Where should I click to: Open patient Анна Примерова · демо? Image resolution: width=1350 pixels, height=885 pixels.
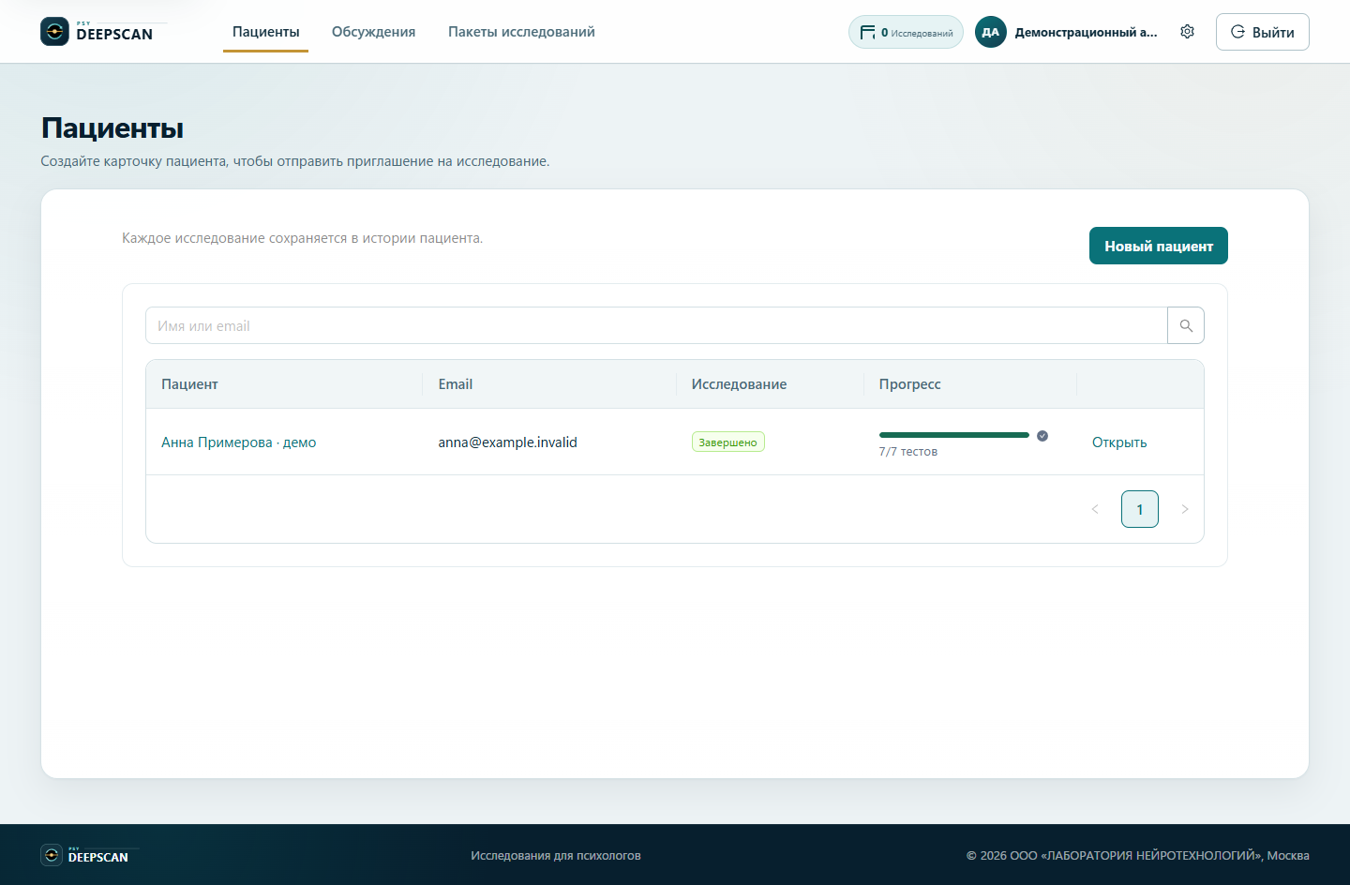pos(239,442)
